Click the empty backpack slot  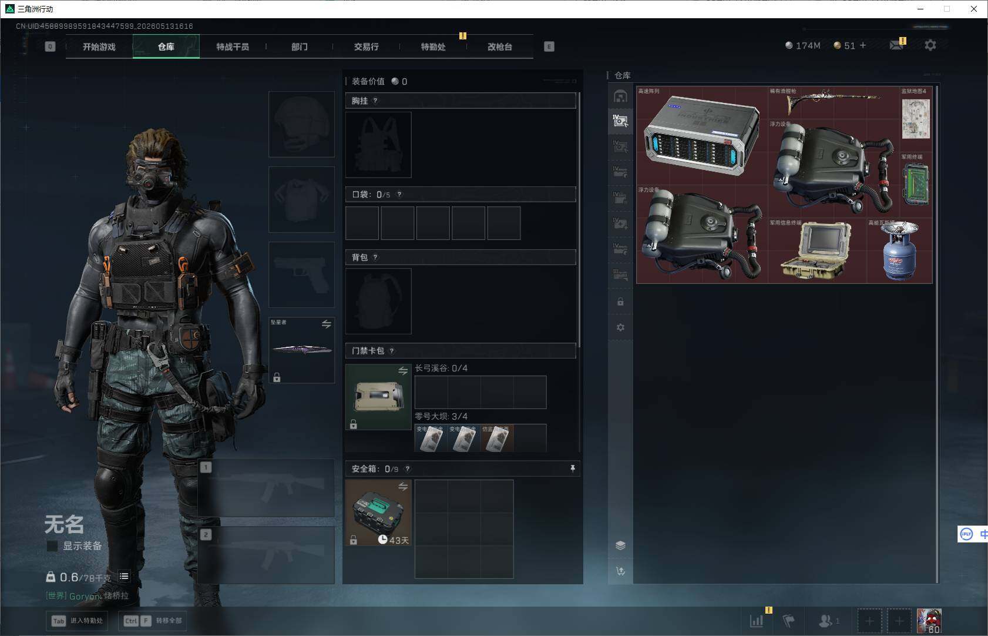378,301
